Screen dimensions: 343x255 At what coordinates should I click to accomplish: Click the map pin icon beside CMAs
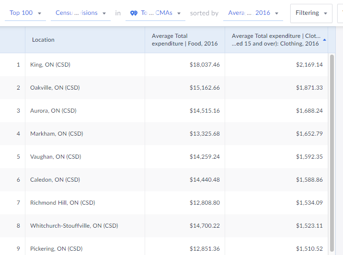134,13
